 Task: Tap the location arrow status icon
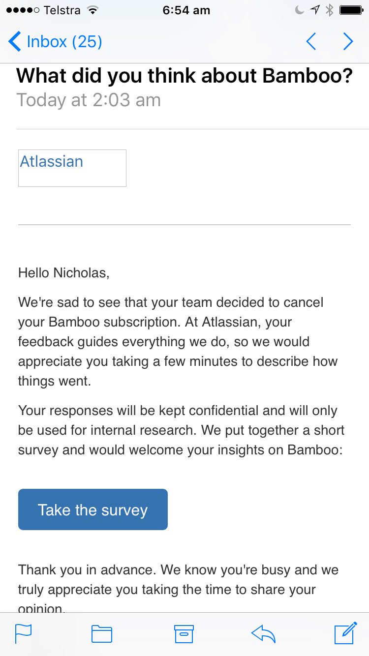click(x=315, y=10)
